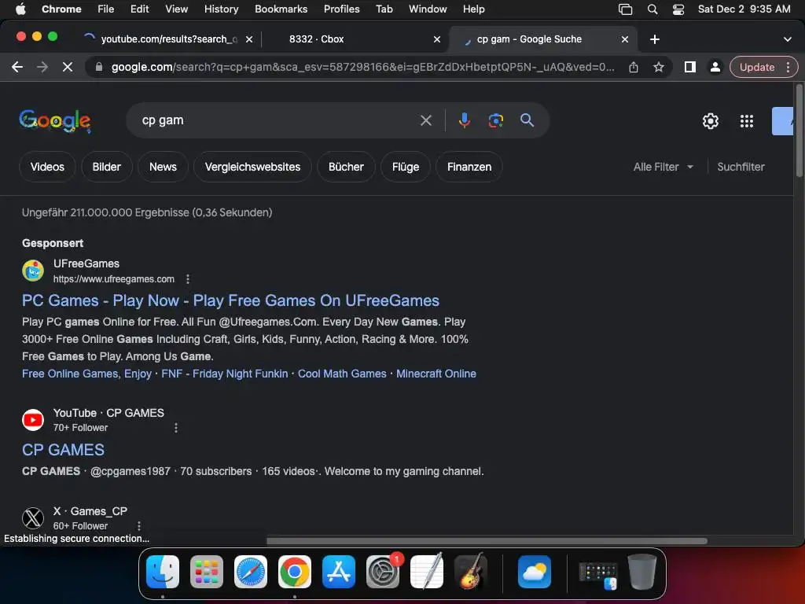This screenshot has height=604, width=805.
Task: Open X Games_CP result options
Action: pyautogui.click(x=139, y=526)
